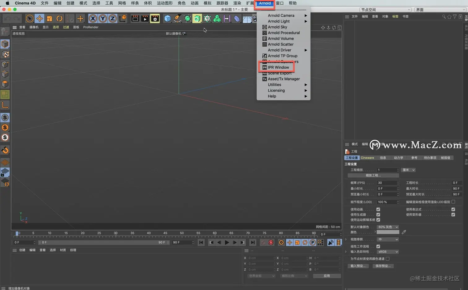Screen dimensions: 468x290
Task: Open Asset/Tx Manager entry
Action: [283, 79]
